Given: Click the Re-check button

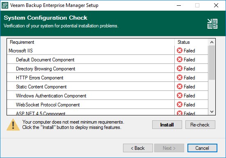Looking at the screenshot, I should click(200, 124).
